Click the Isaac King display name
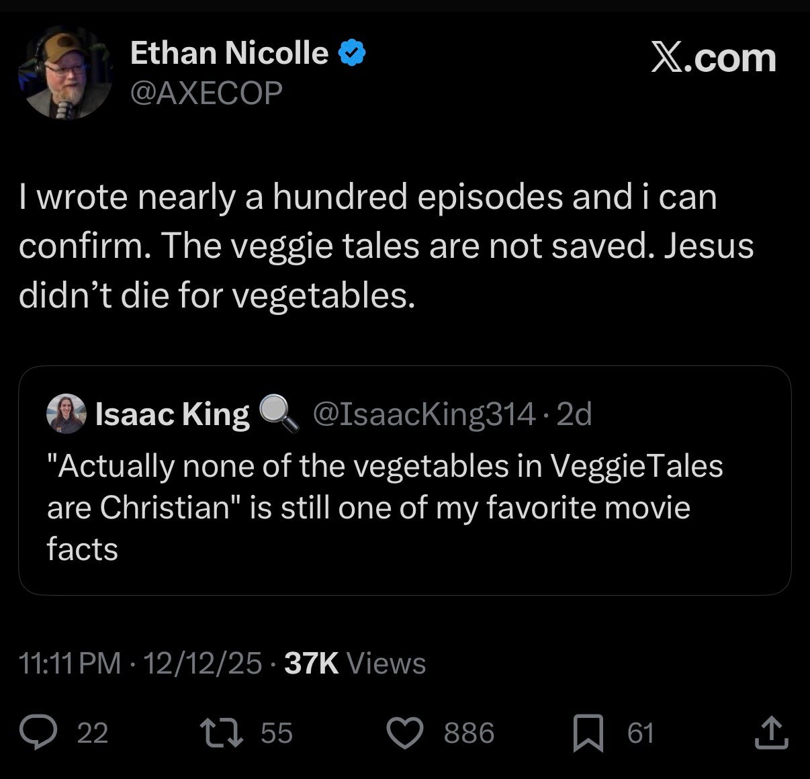This screenshot has width=810, height=779. click(172, 414)
